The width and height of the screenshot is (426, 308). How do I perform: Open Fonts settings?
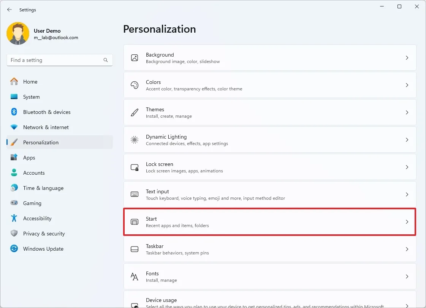[x=270, y=276]
